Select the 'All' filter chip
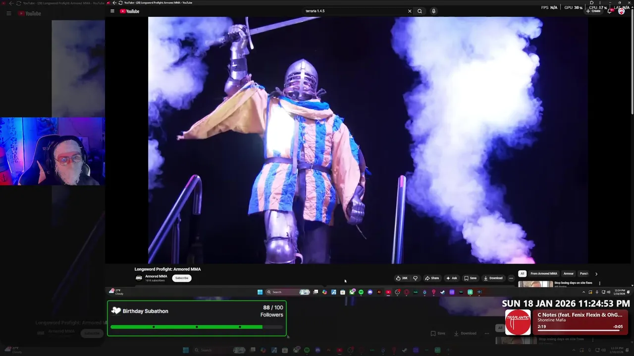The width and height of the screenshot is (634, 356). pos(522,273)
